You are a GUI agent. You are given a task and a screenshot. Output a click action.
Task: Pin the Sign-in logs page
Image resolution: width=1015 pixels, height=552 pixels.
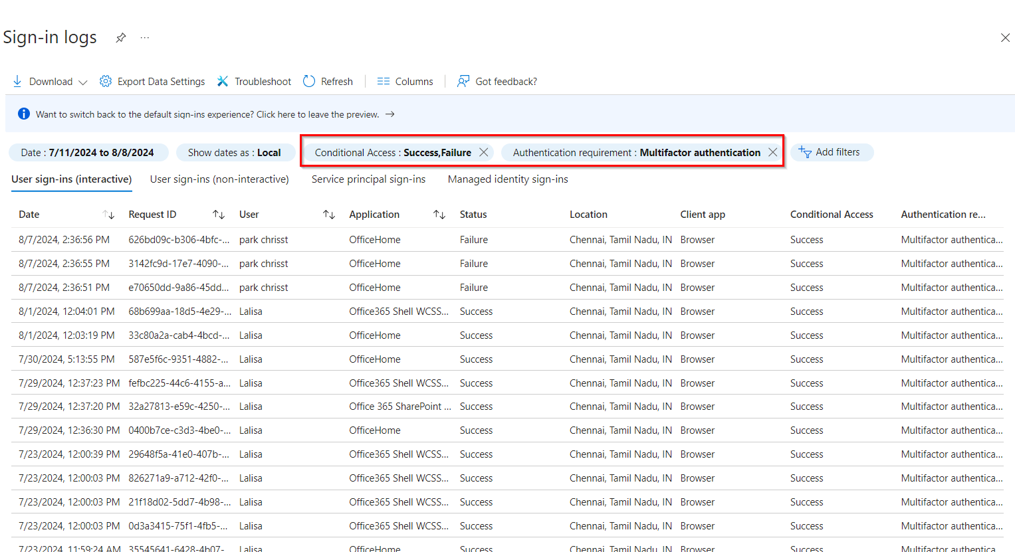point(120,38)
